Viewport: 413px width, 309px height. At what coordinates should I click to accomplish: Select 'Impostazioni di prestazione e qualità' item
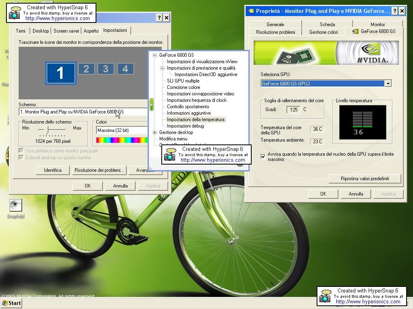coord(201,68)
